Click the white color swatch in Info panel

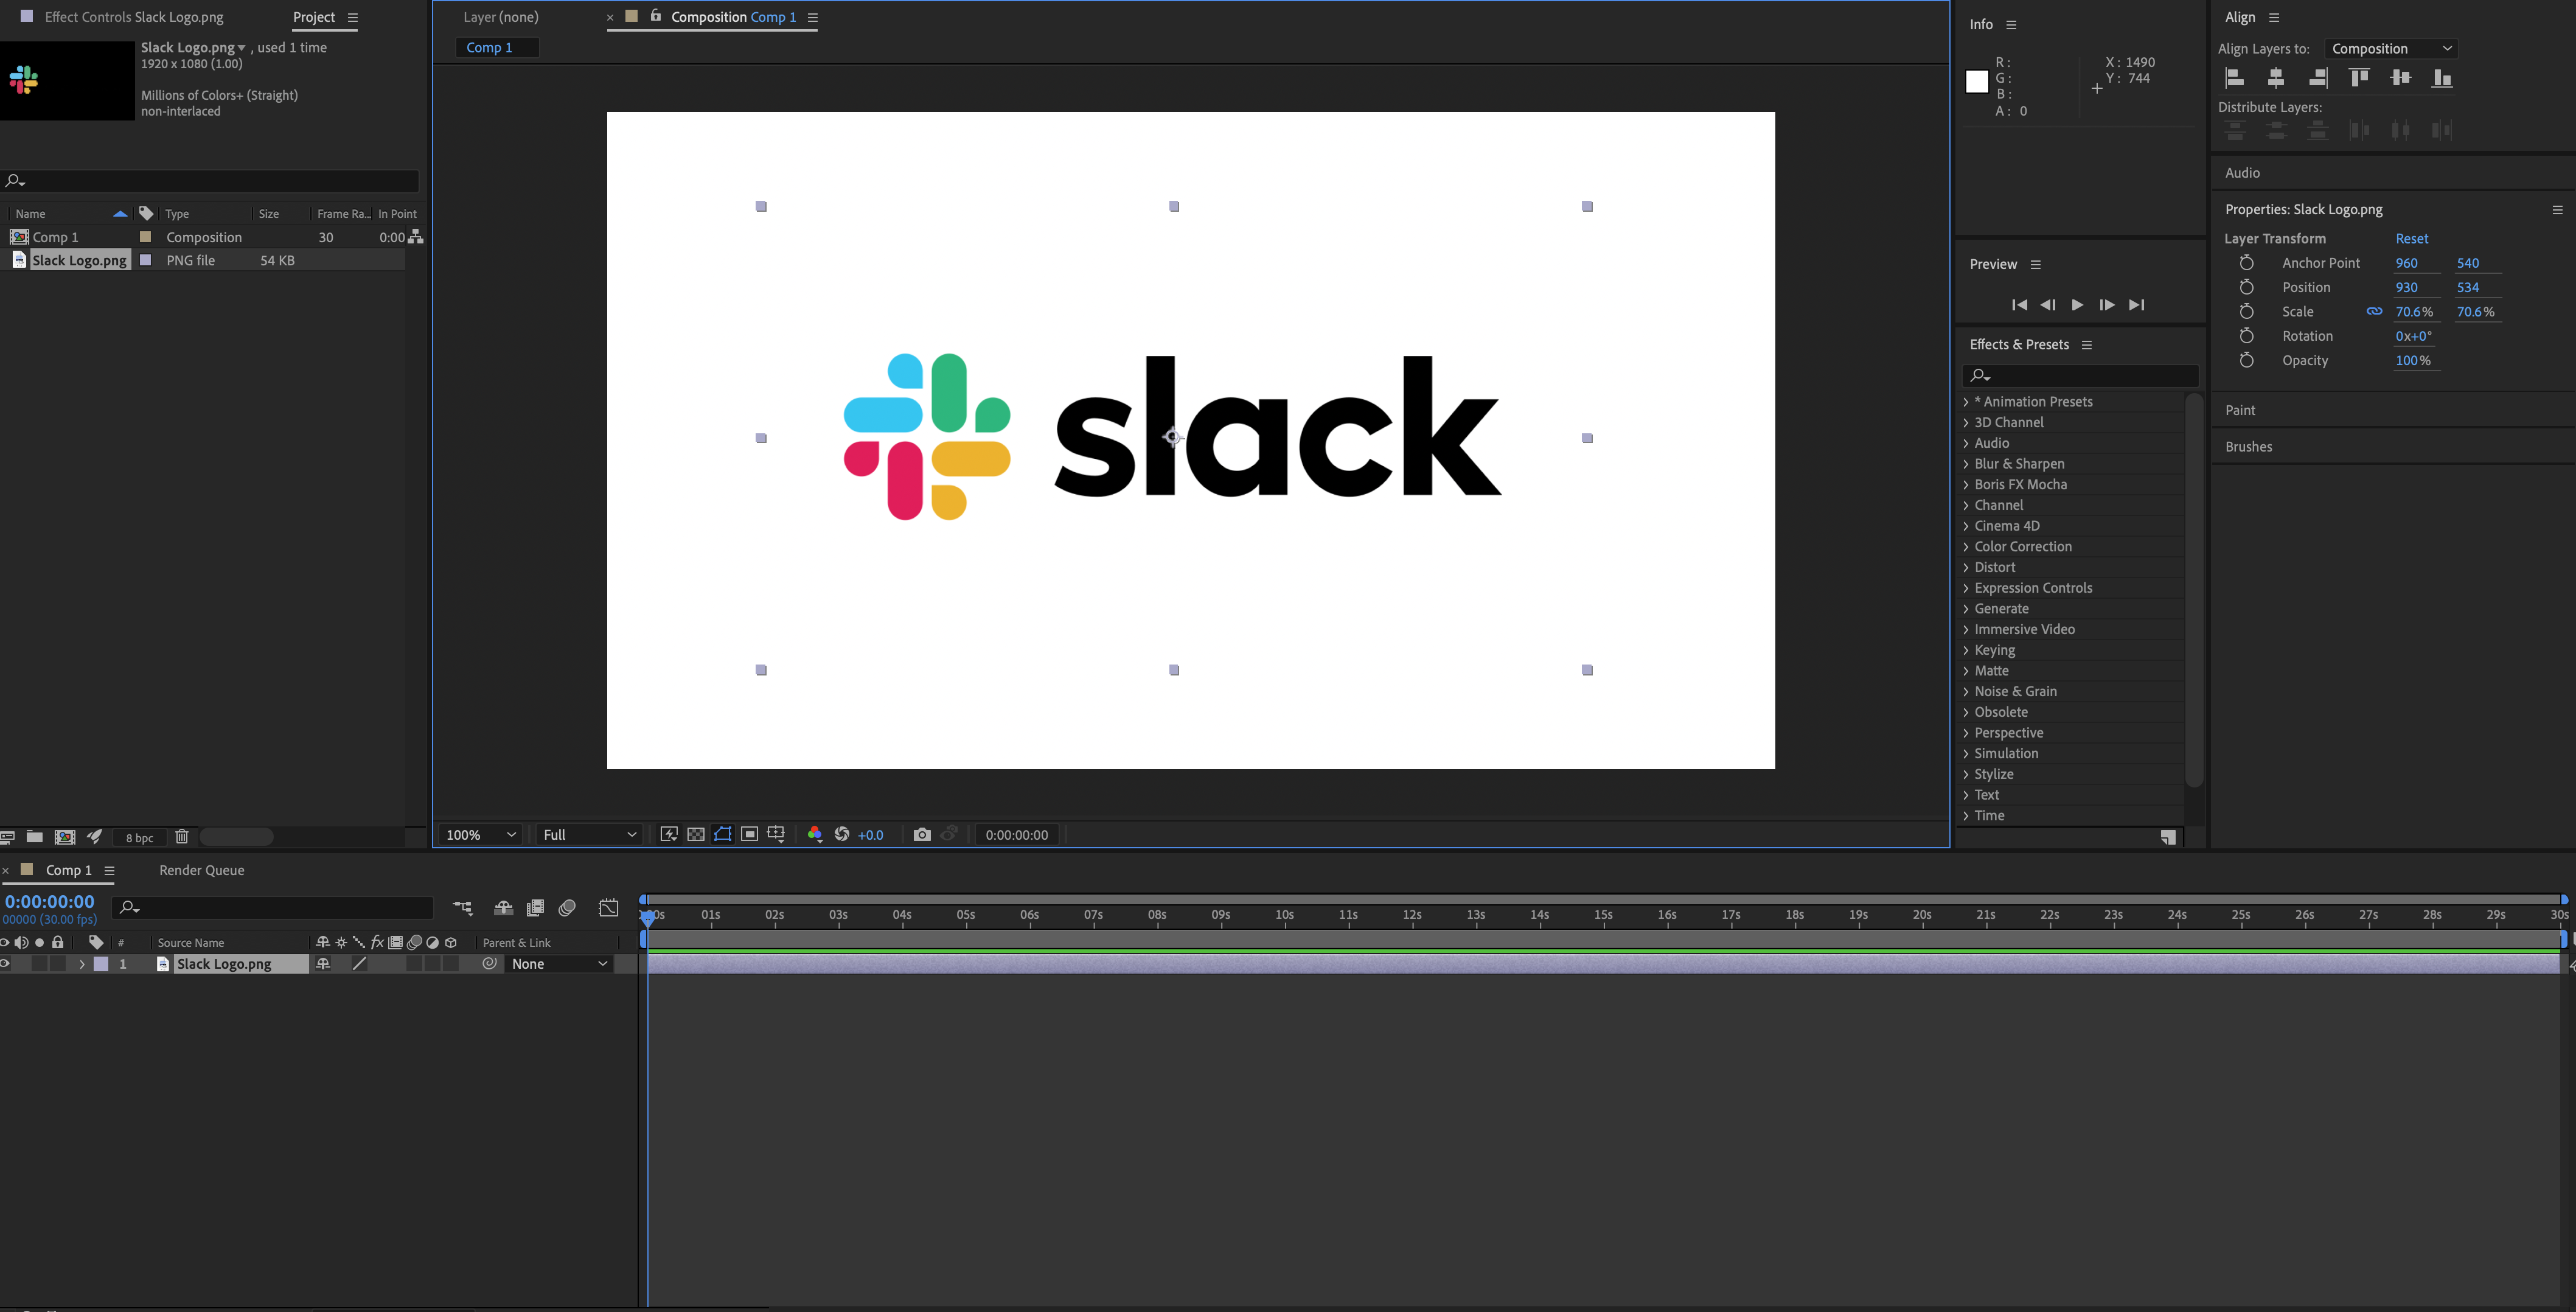(1977, 82)
